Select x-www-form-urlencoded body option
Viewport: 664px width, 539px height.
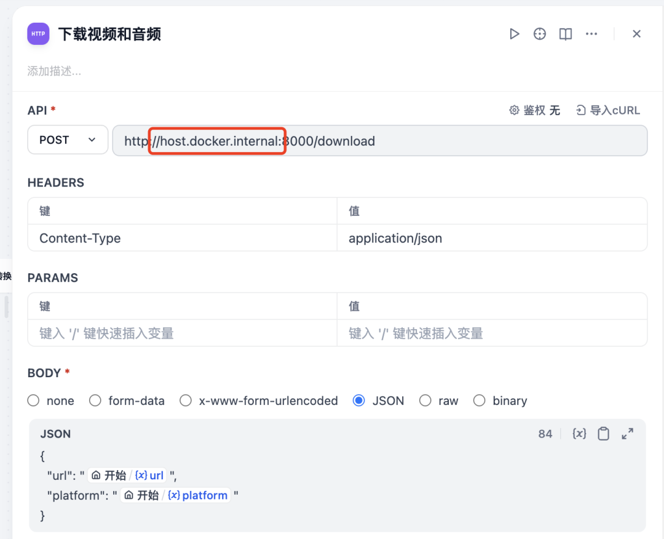pyautogui.click(x=186, y=401)
